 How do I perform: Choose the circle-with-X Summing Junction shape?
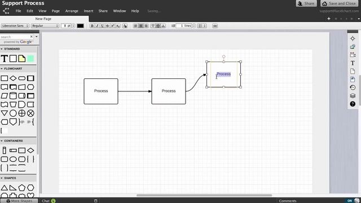point(30,113)
